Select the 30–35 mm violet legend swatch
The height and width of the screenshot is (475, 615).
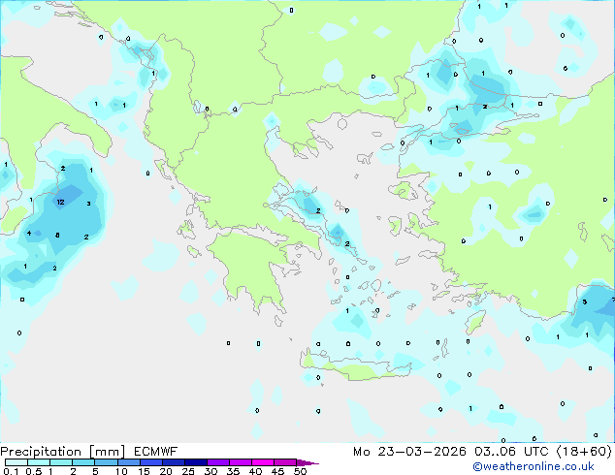click(217, 462)
